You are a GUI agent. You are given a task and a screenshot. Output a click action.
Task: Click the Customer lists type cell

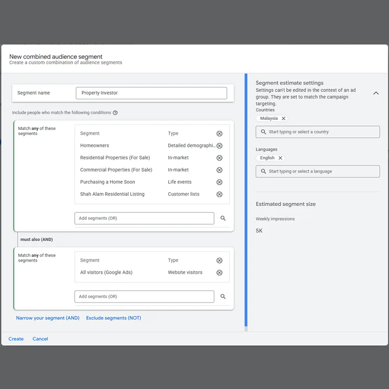click(x=184, y=194)
